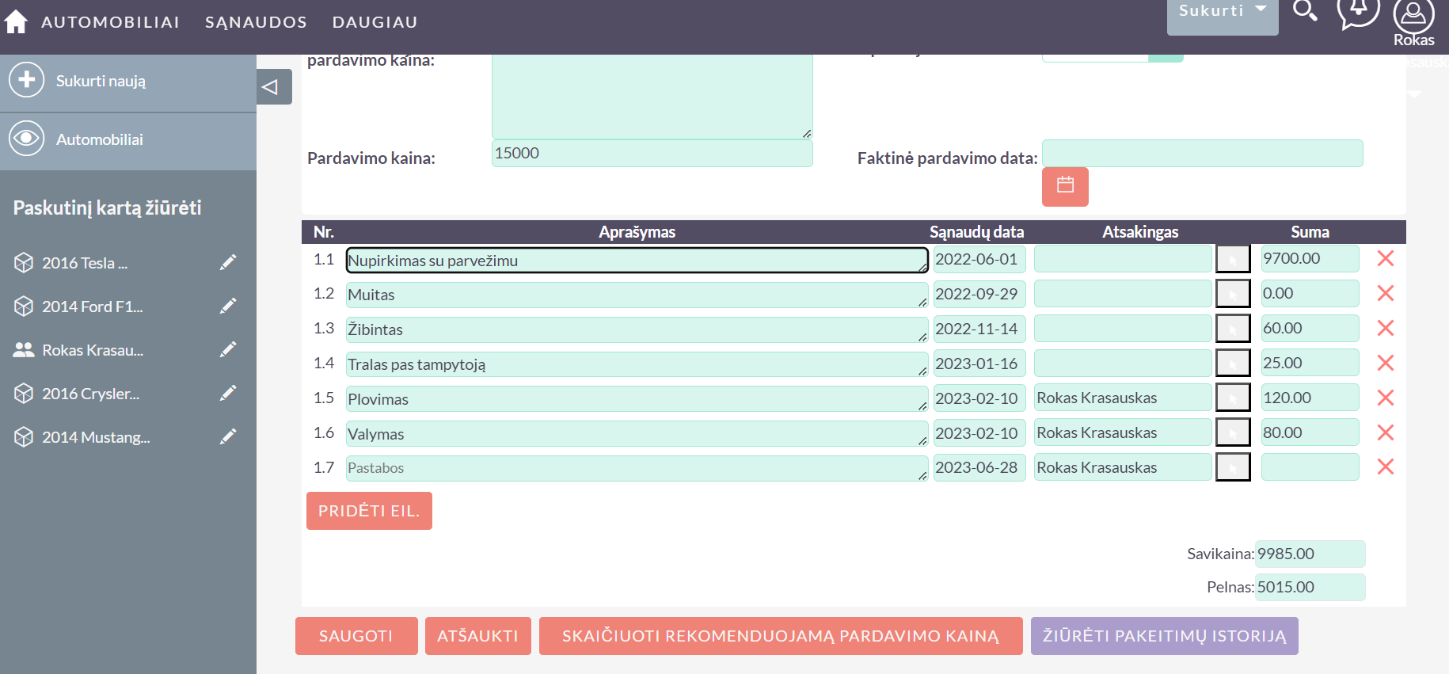Edit 2014 Mustang with pencil icon
The height and width of the screenshot is (674, 1449).
tap(228, 436)
